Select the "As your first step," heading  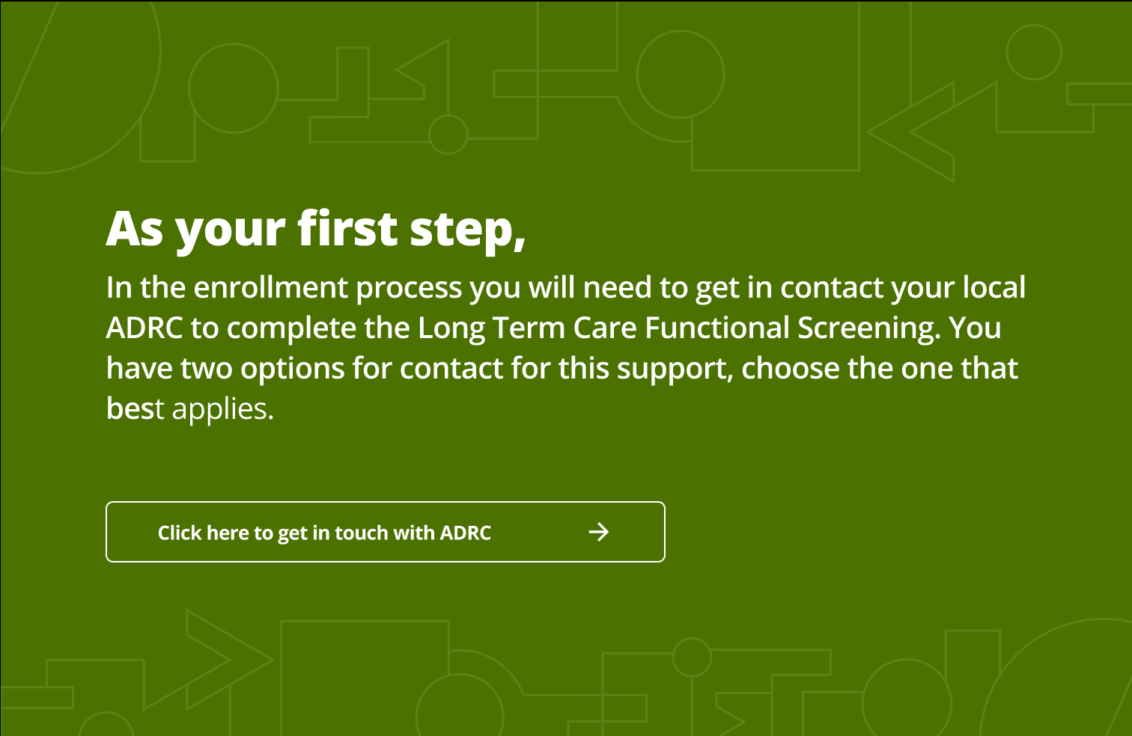pos(316,229)
